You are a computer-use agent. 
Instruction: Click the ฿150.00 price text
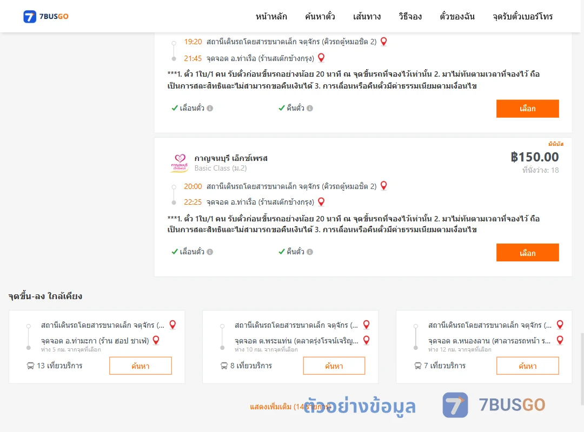[535, 157]
